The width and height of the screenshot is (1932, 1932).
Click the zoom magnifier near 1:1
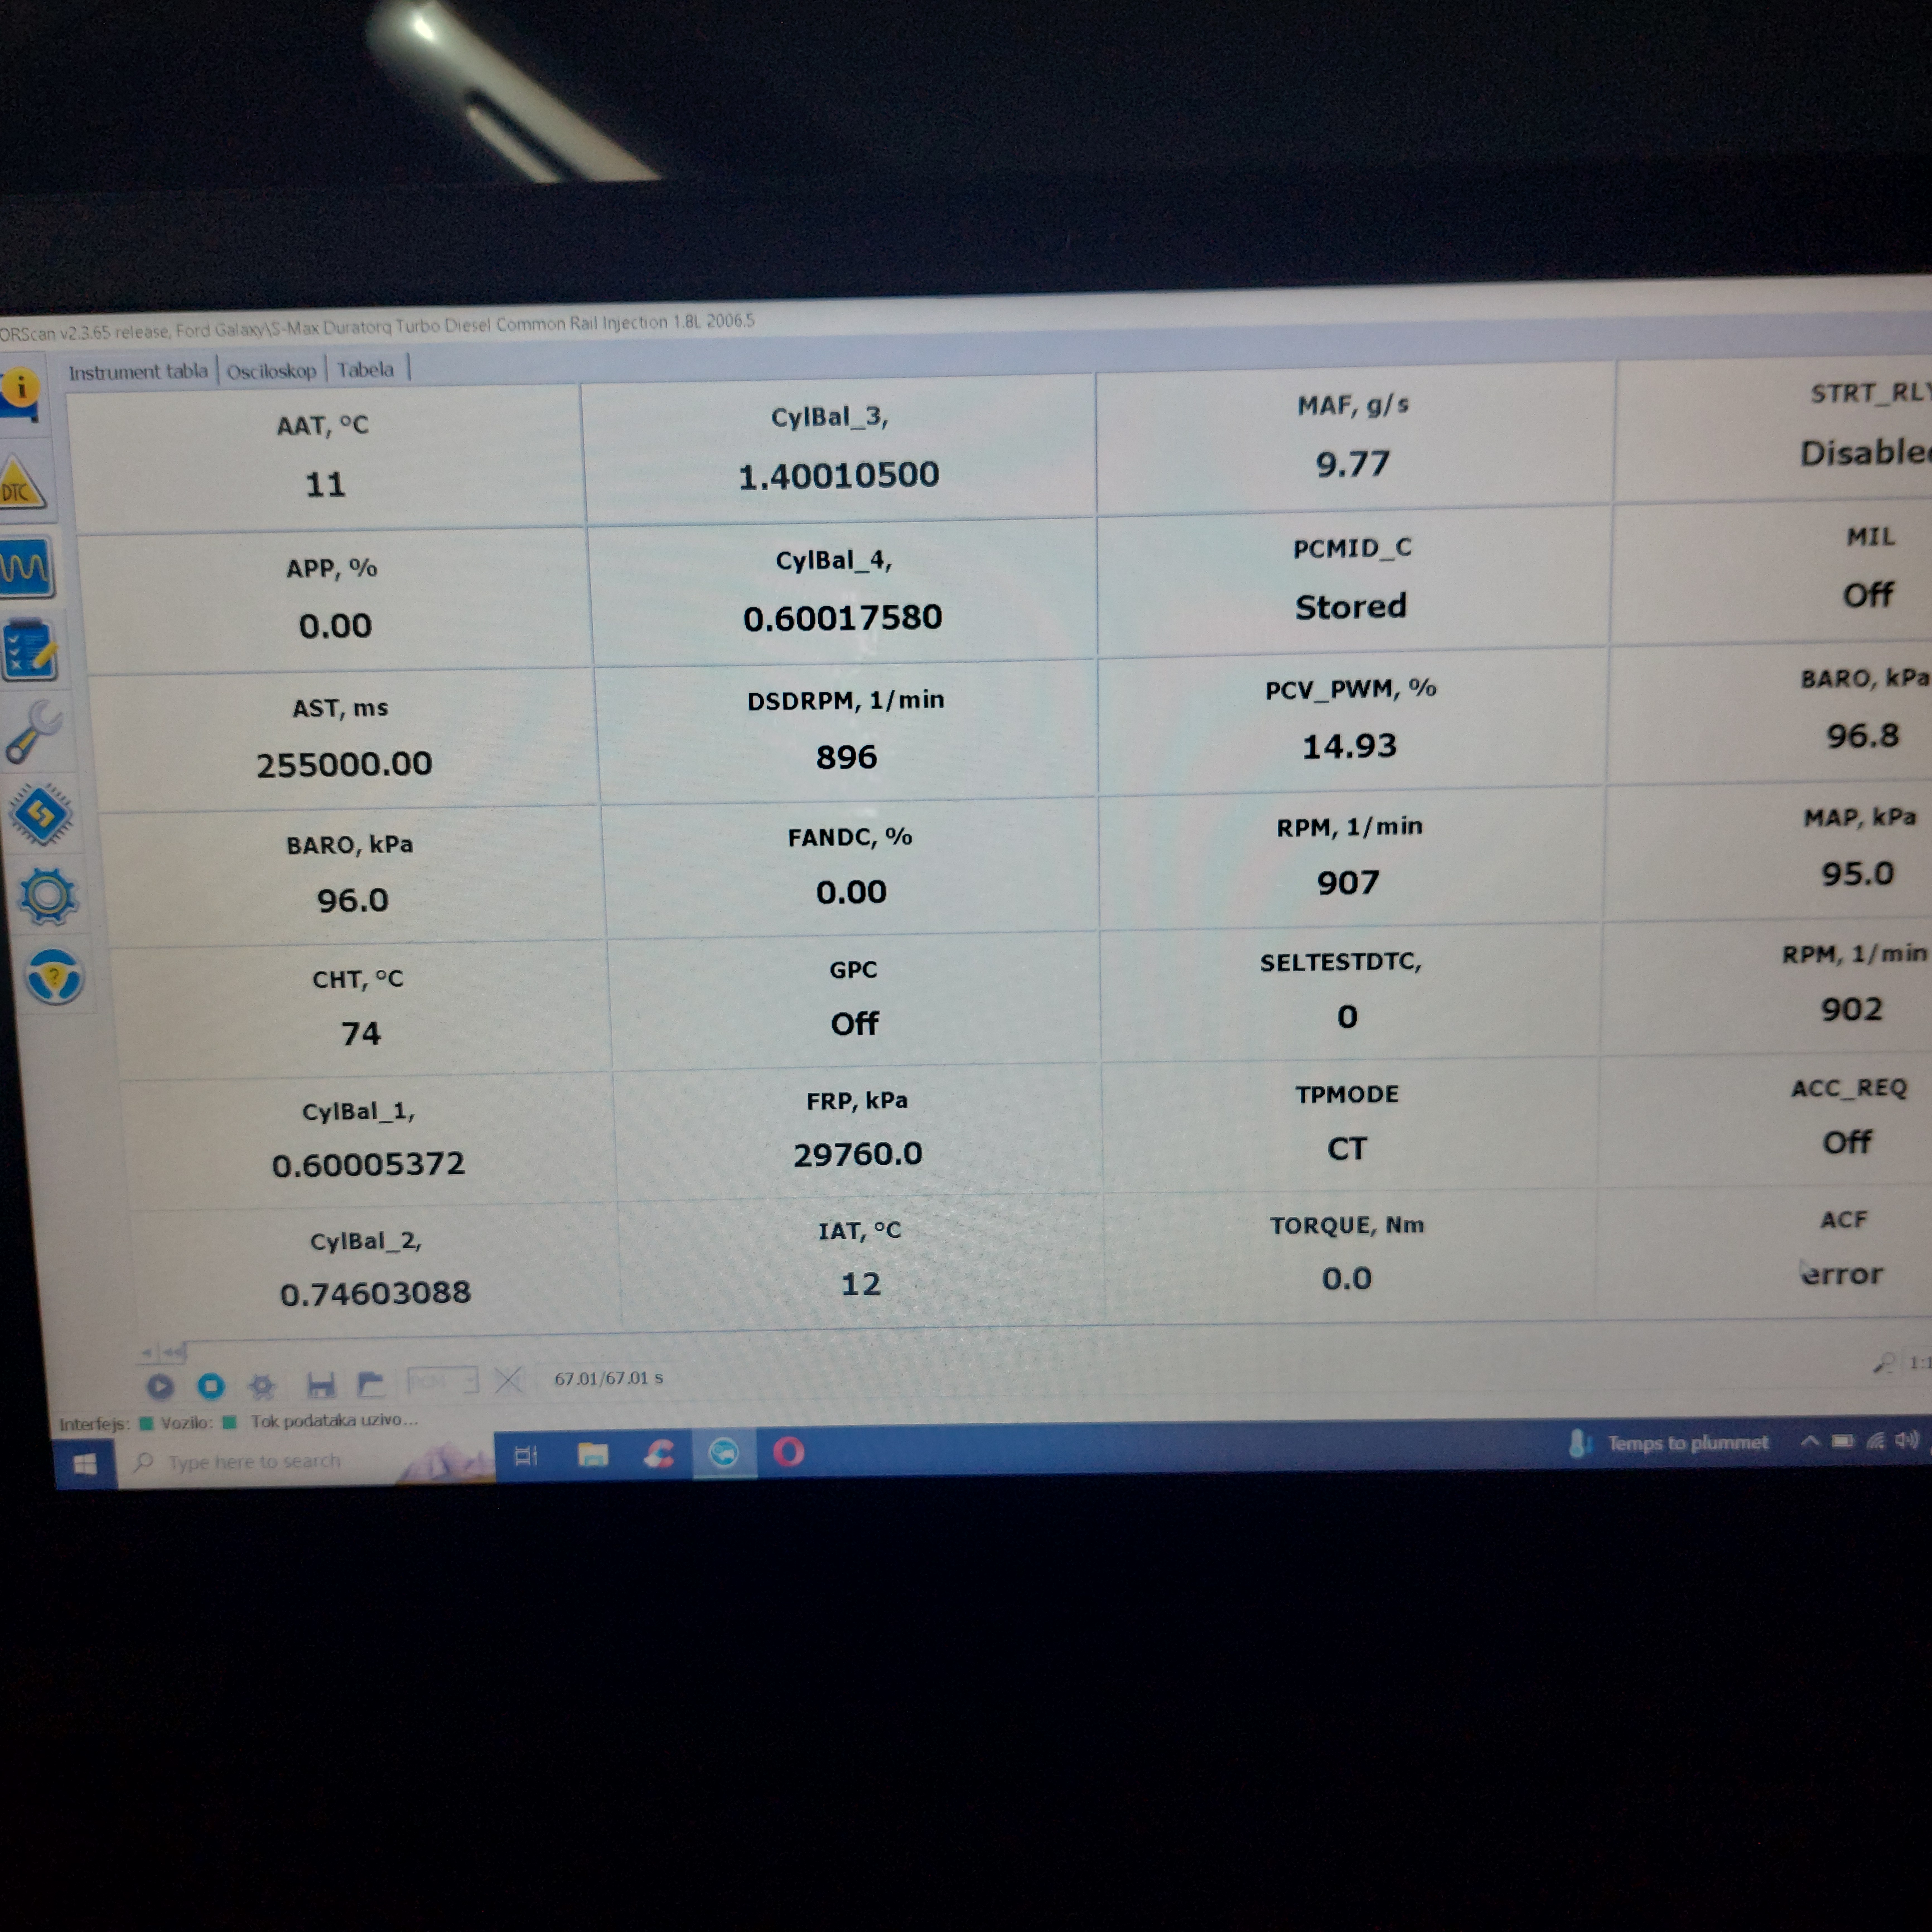[1884, 1363]
